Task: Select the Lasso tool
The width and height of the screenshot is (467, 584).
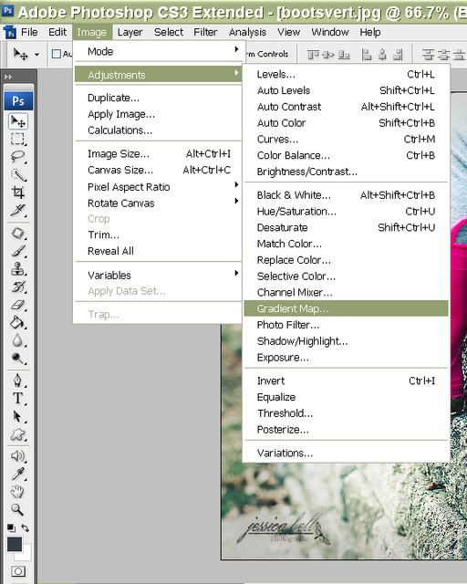Action: click(18, 157)
